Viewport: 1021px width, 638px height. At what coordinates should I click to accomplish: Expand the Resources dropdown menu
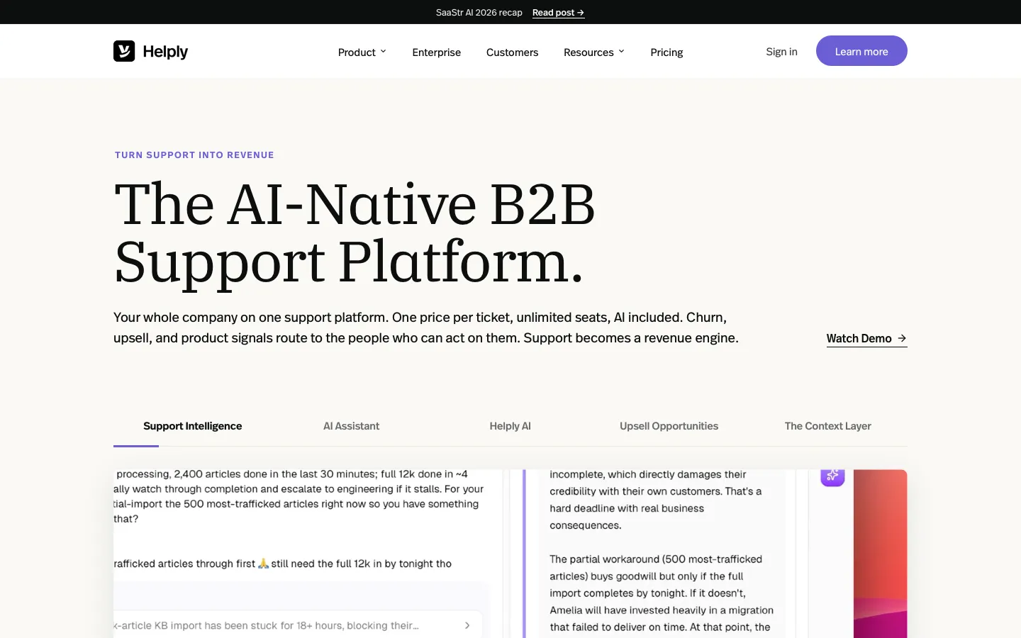(x=594, y=52)
